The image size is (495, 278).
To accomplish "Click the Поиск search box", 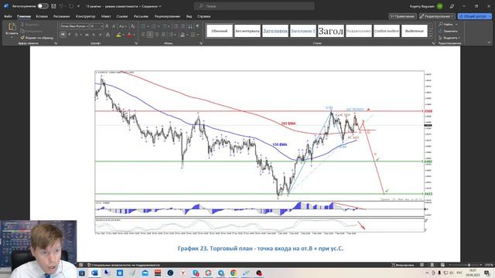I will point(254,6).
